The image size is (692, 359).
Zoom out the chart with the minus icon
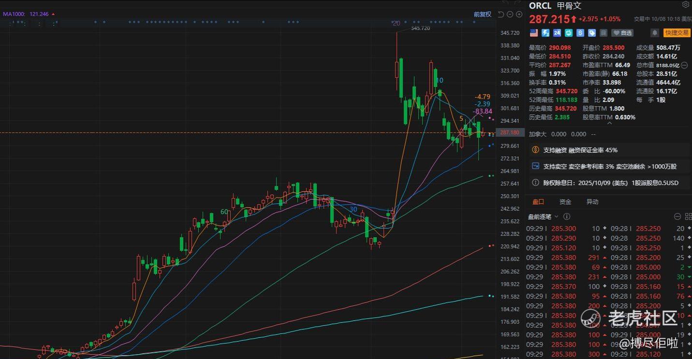509,14
